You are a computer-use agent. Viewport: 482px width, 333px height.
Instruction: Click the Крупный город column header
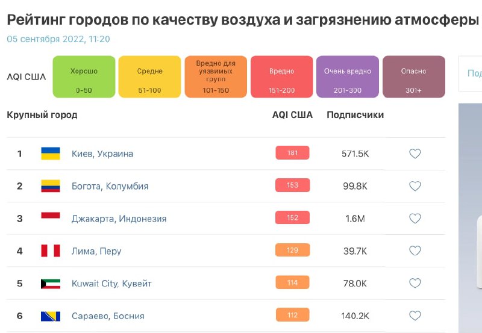click(x=42, y=115)
